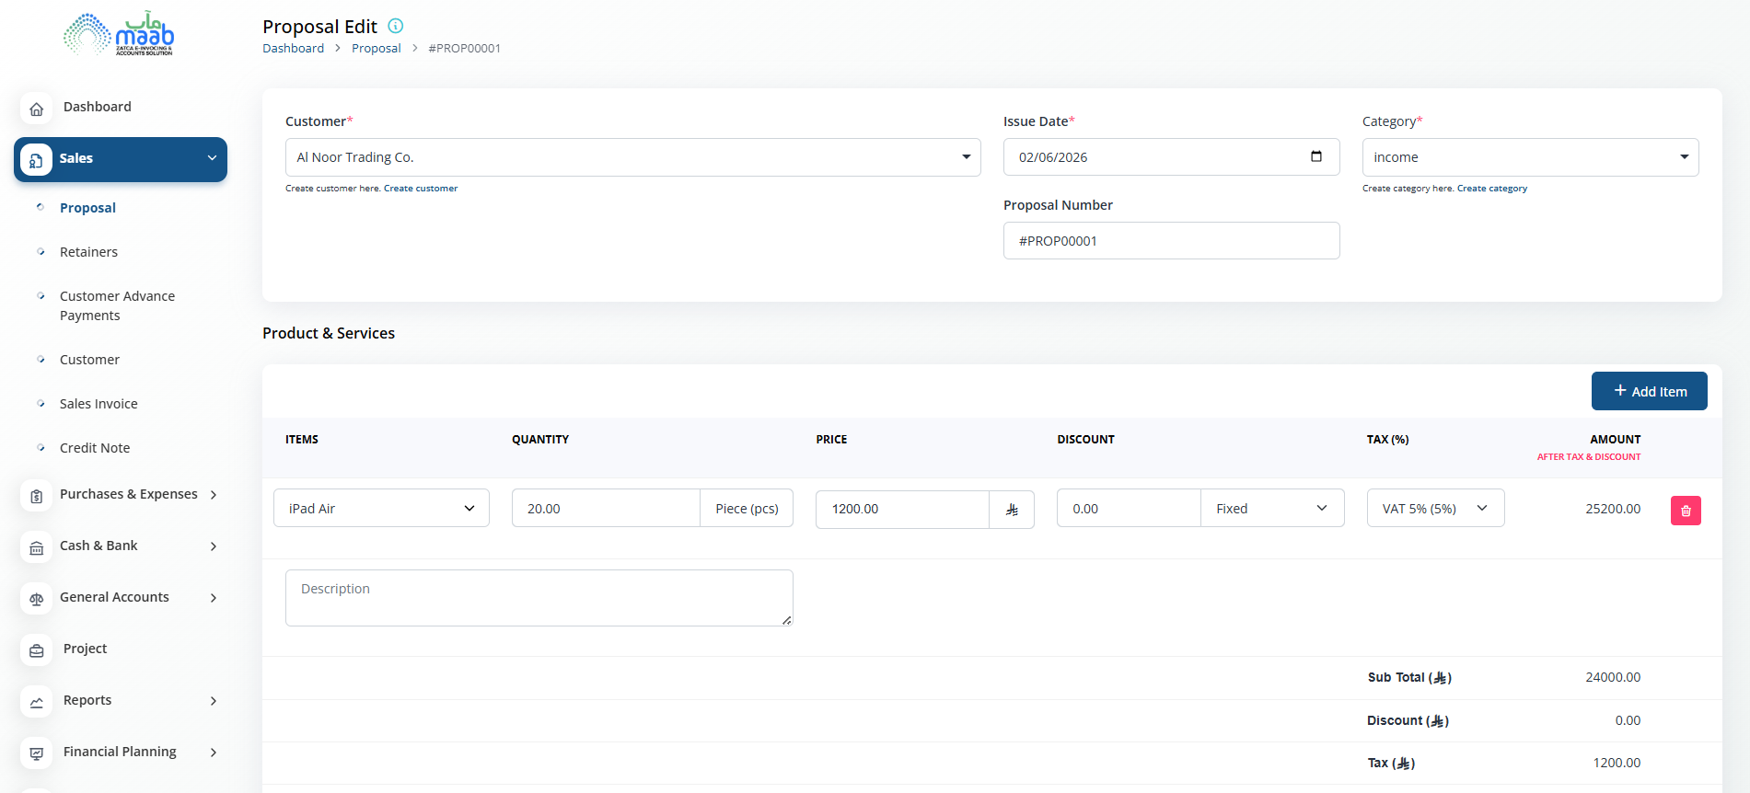Click the Purchases & Expenses icon
The height and width of the screenshot is (793, 1750).
coord(37,496)
